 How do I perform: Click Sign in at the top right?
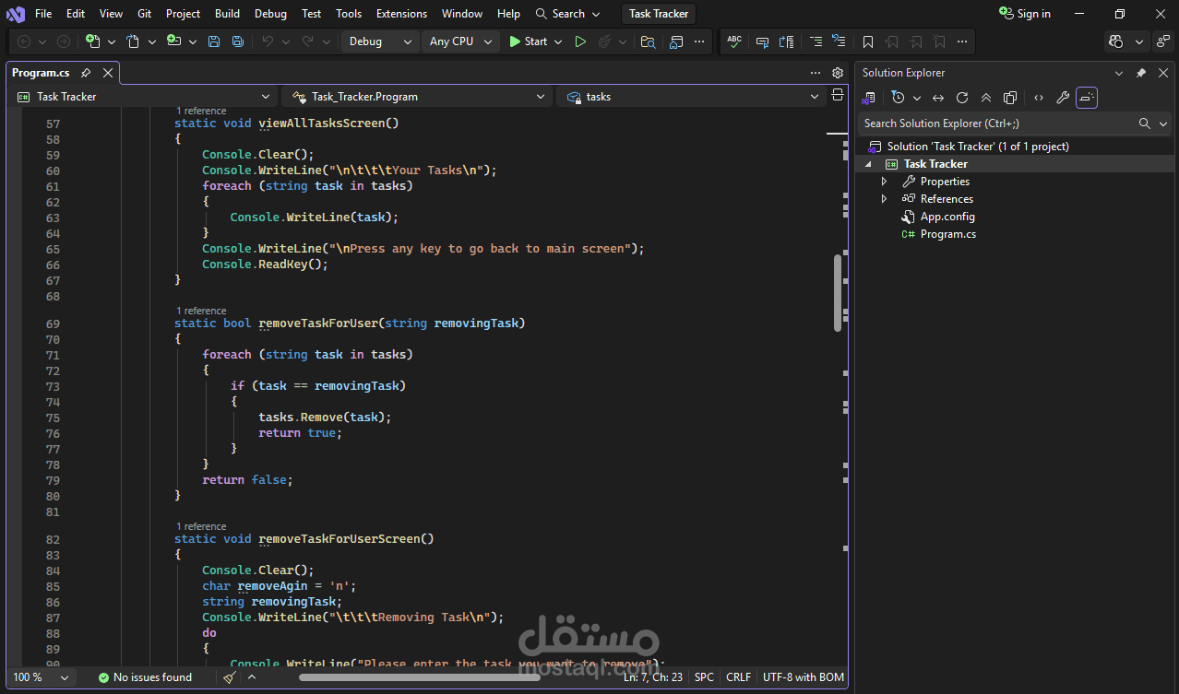coord(1025,14)
